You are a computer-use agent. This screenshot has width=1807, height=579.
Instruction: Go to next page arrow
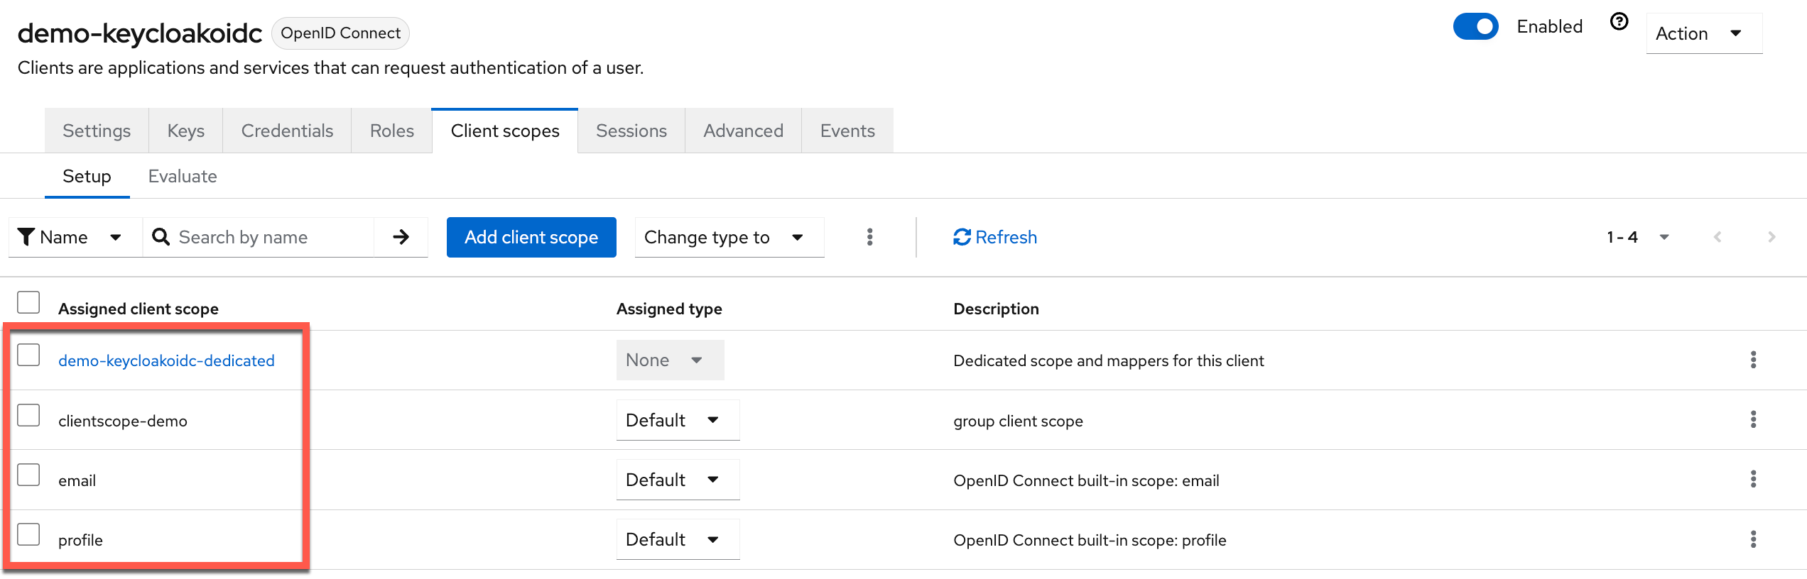(x=1771, y=237)
